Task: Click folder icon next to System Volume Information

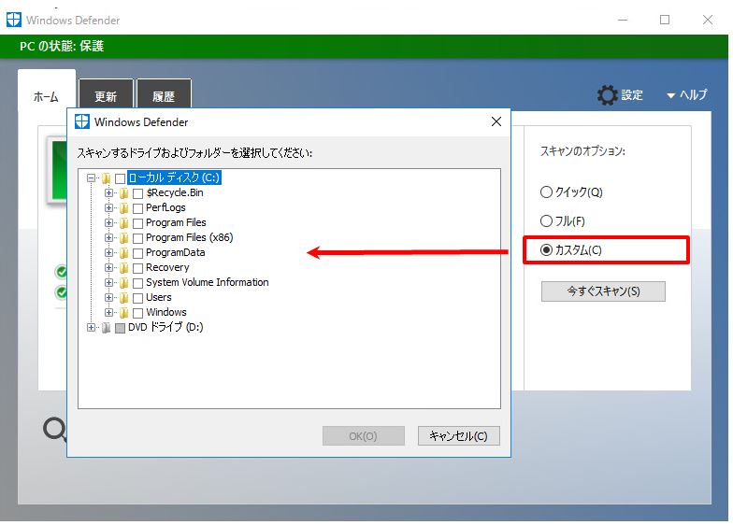Action: 123,282
